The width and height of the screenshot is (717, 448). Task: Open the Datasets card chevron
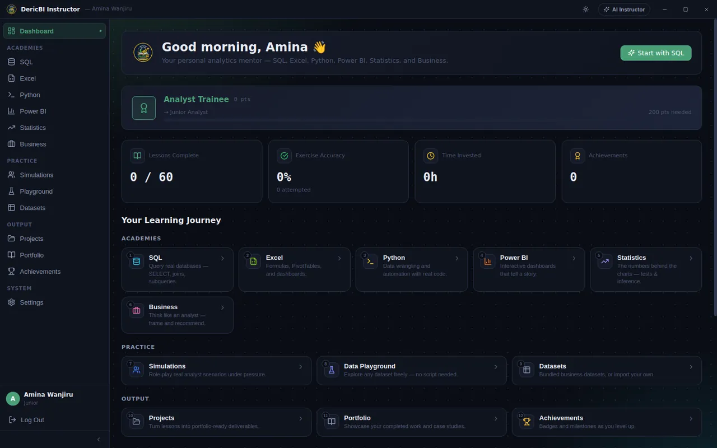click(691, 367)
